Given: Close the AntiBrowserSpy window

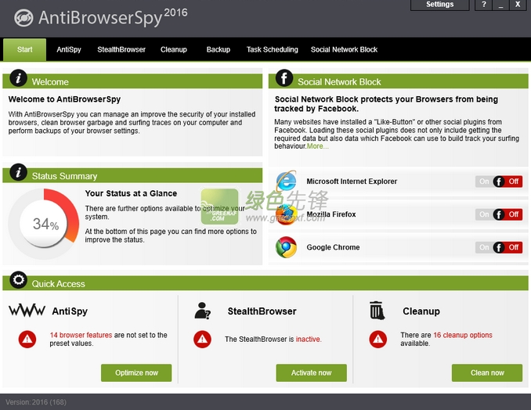Looking at the screenshot, I should click(518, 5).
